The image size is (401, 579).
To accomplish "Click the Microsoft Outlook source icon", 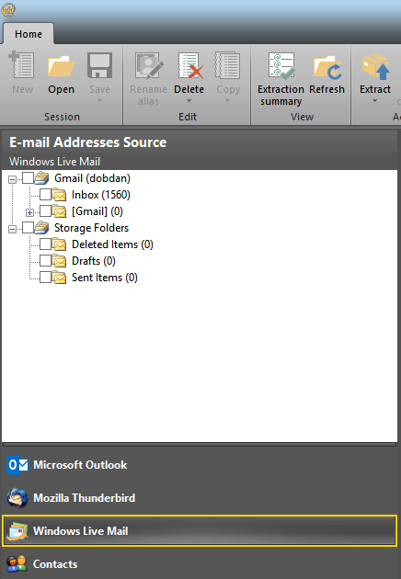I will (x=17, y=465).
